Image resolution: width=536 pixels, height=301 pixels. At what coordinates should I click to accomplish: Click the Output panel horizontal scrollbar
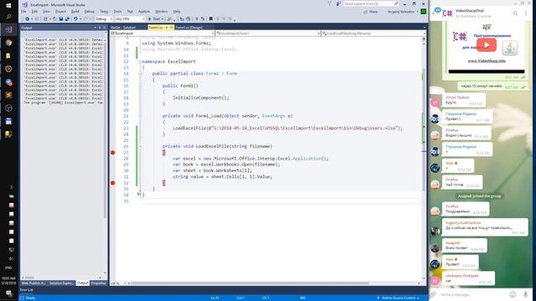pyautogui.click(x=29, y=278)
